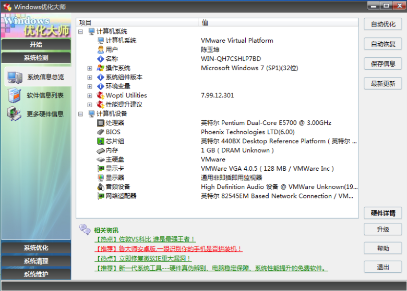
Task: Click the 用户 person icon
Action: (x=101, y=49)
